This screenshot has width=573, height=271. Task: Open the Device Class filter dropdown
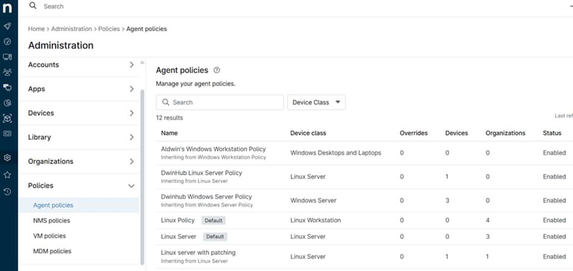[x=316, y=103]
